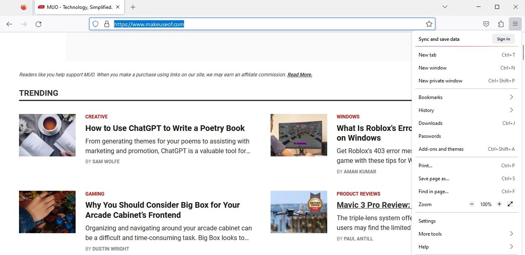
Task: Enter full screen from the Zoom row
Action: pos(510,204)
